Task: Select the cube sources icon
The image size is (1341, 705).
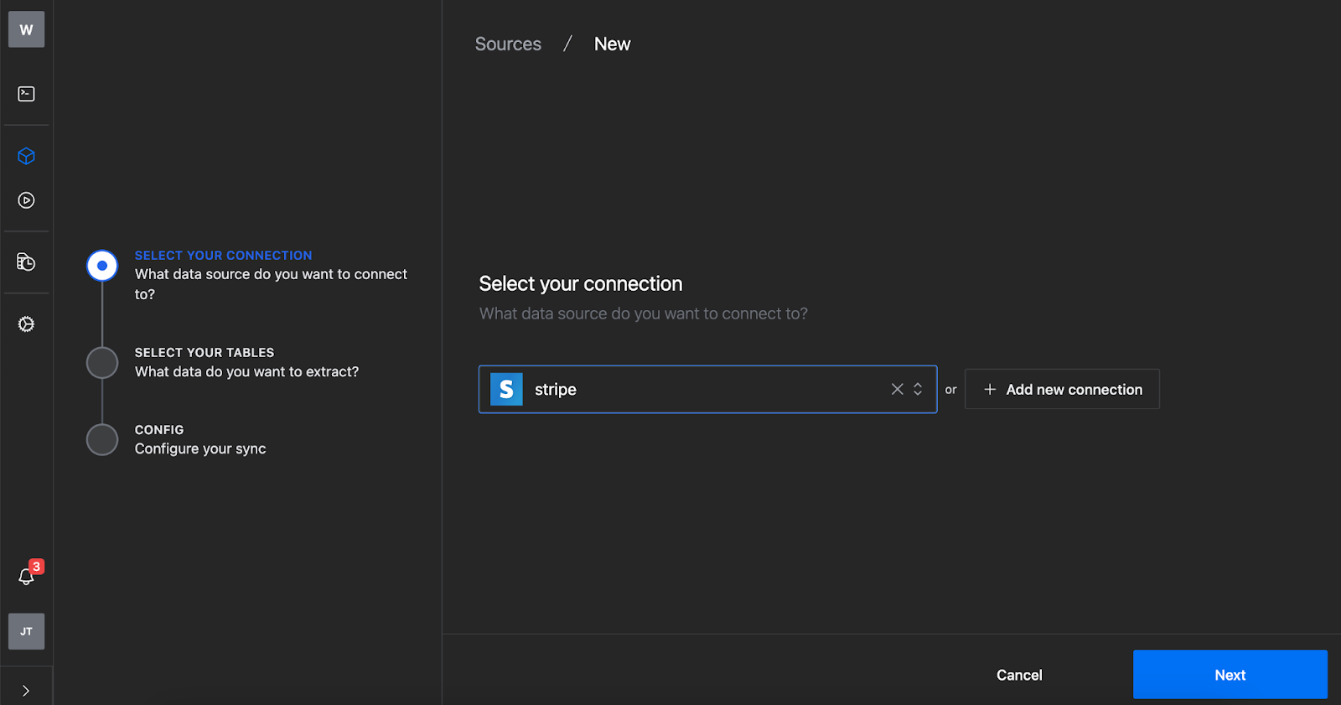Action: 26,156
